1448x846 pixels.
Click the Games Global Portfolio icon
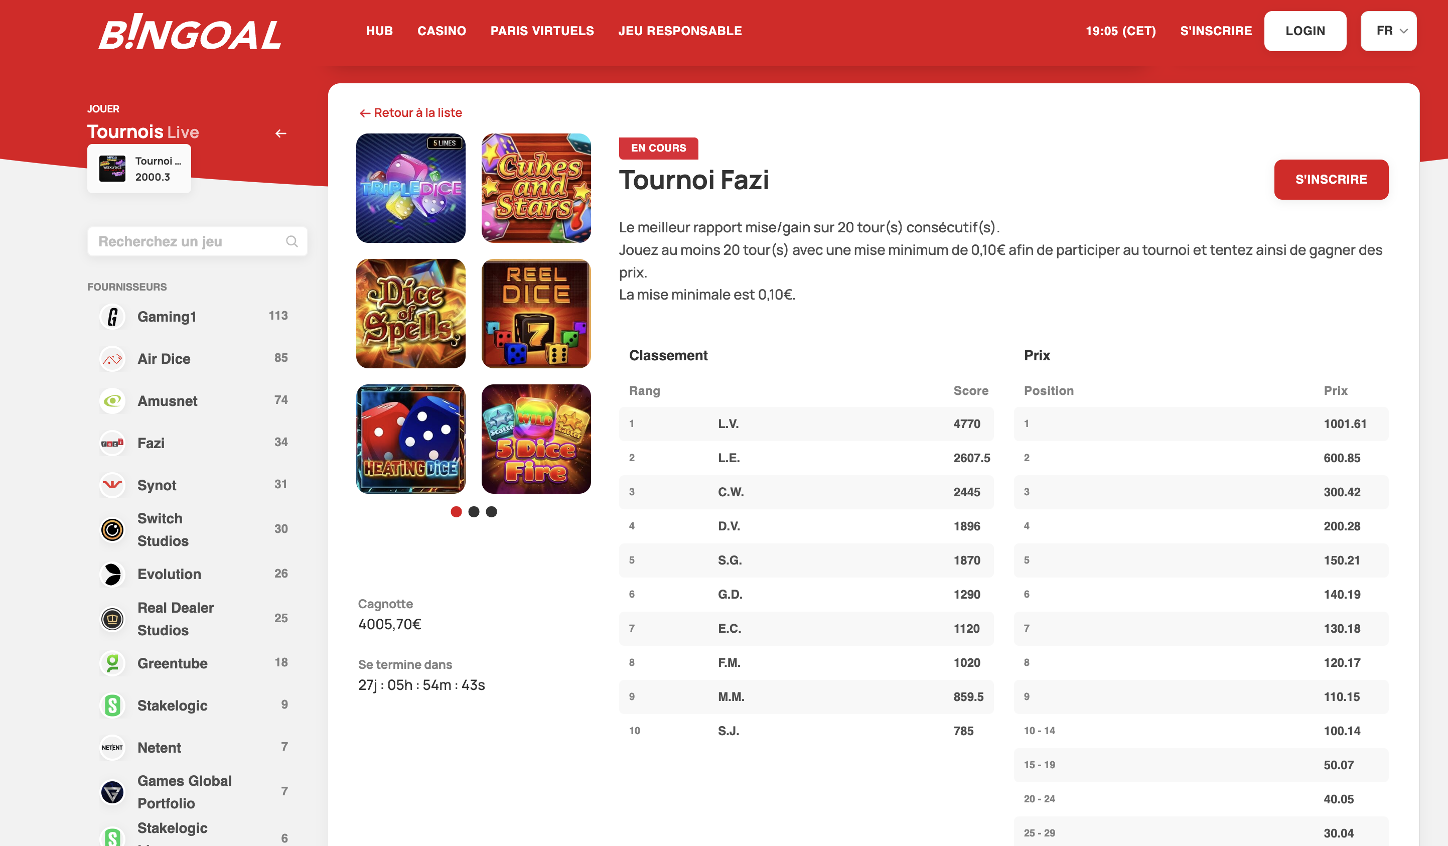tap(112, 792)
